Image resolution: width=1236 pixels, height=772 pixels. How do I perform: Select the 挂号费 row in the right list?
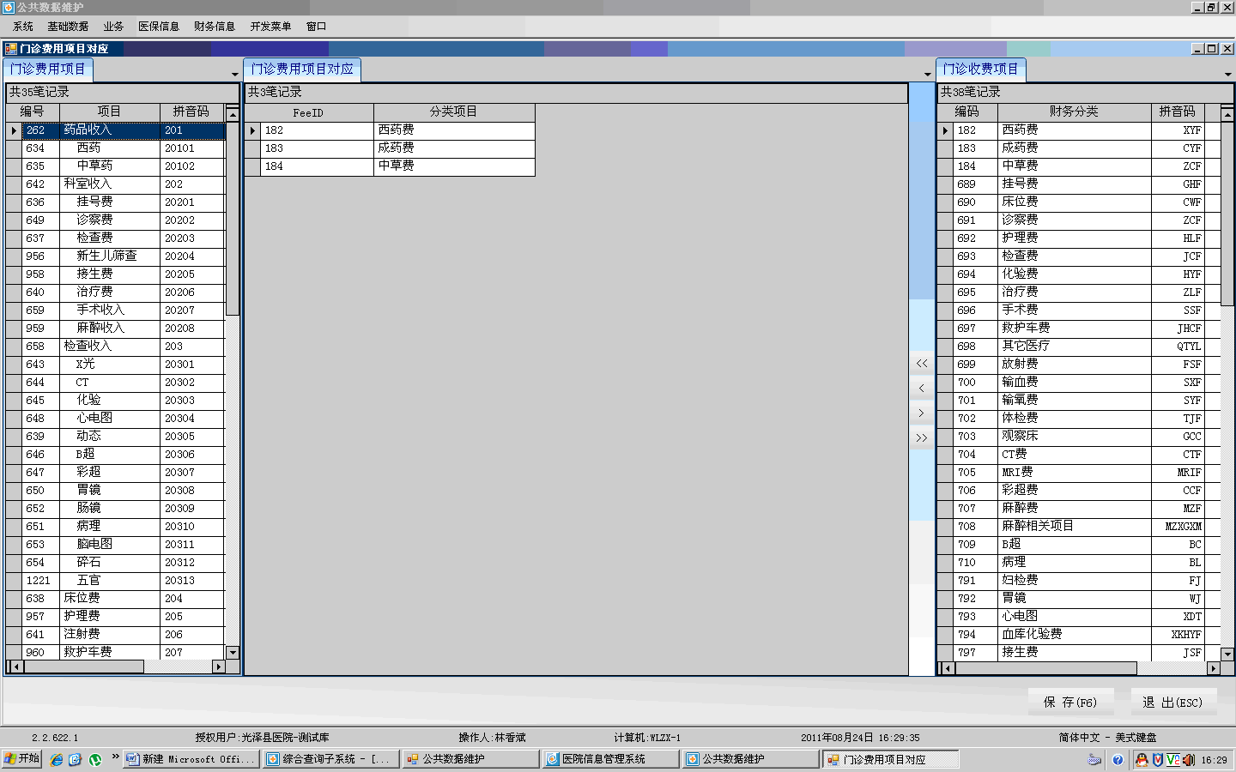[1079, 184]
